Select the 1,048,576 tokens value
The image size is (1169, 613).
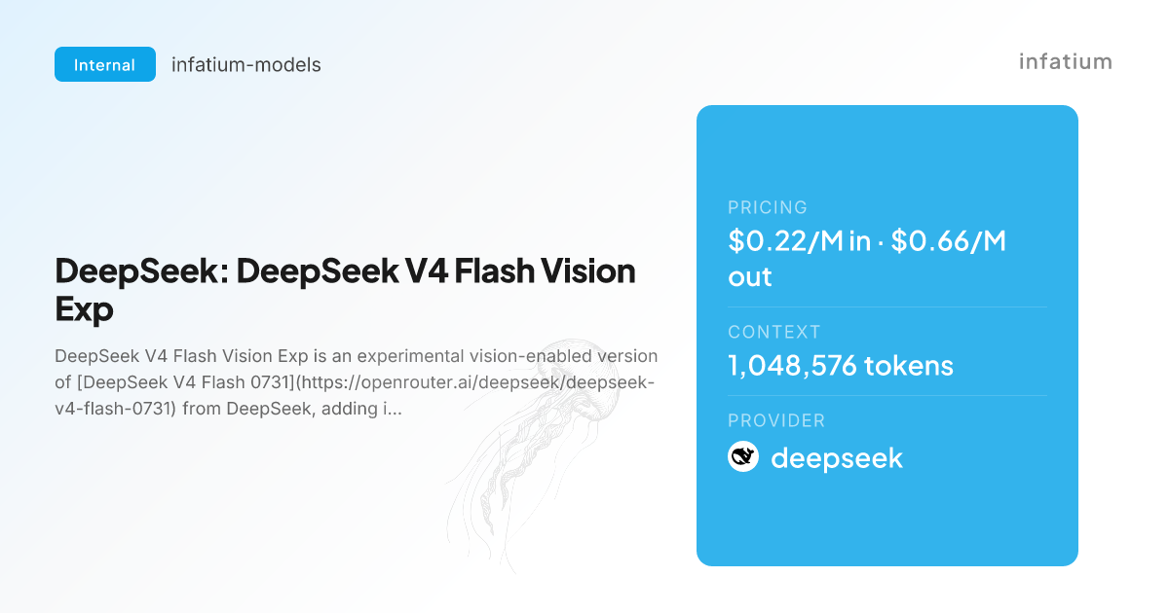pos(841,365)
